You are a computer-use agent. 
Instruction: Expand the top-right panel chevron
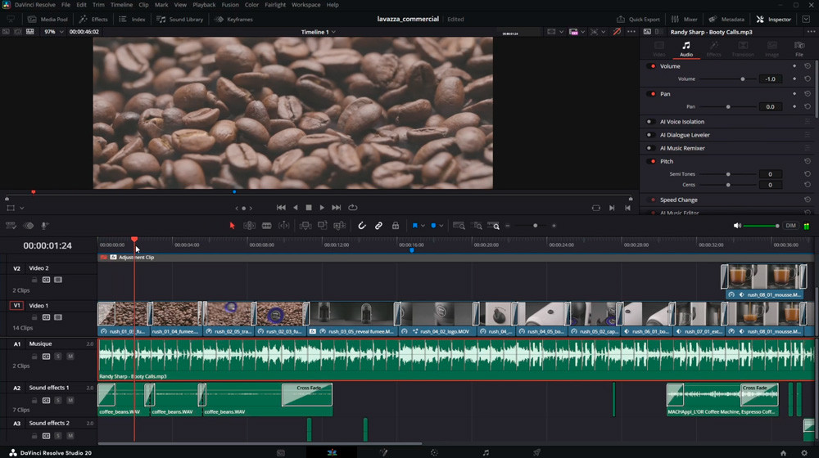click(806, 20)
